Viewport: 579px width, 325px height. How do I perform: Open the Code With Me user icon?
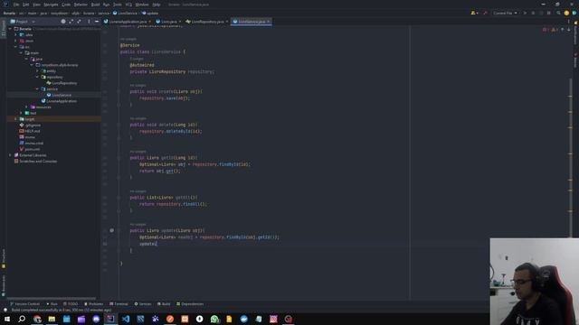(x=474, y=13)
